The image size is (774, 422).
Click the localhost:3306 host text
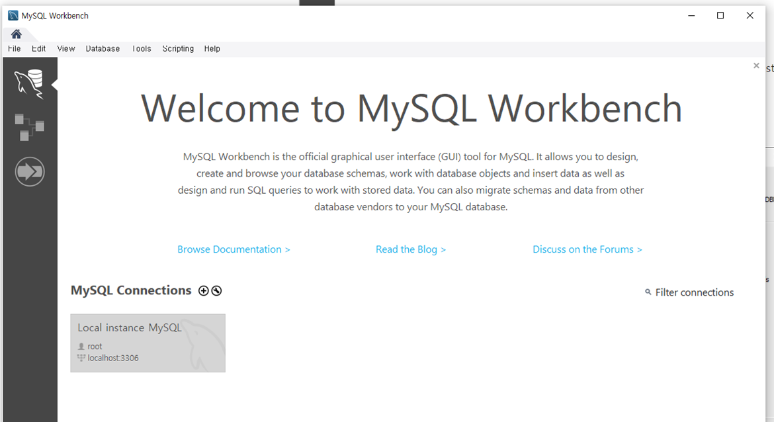pos(113,358)
